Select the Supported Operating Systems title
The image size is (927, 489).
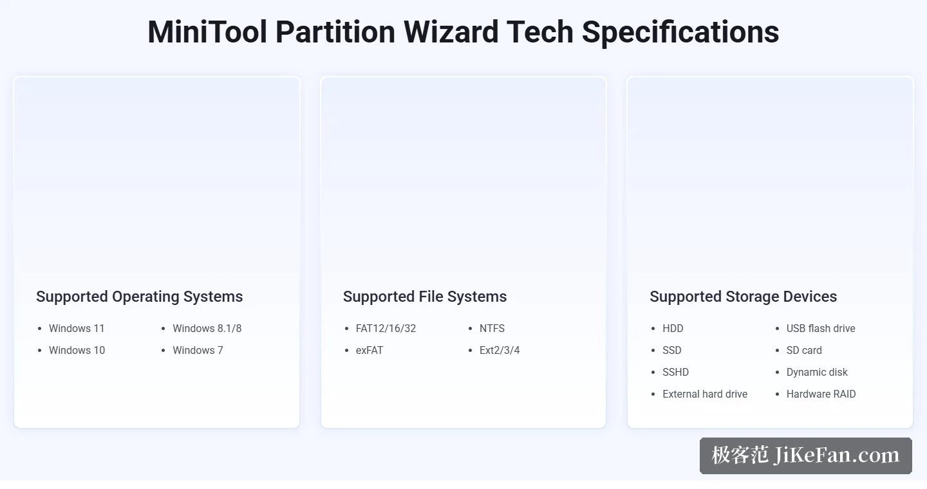pos(140,297)
